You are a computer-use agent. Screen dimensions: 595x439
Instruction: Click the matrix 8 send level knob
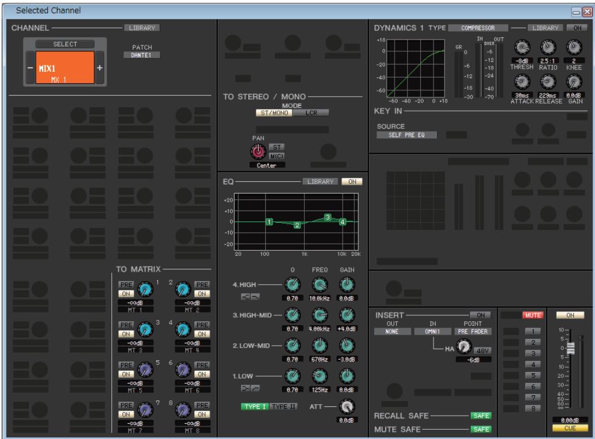coord(183,410)
